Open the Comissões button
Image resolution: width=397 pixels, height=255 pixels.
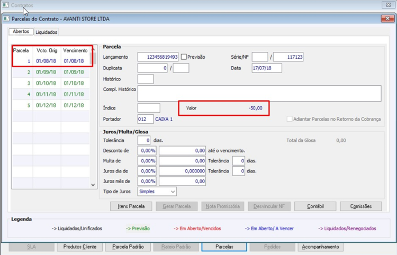point(361,206)
